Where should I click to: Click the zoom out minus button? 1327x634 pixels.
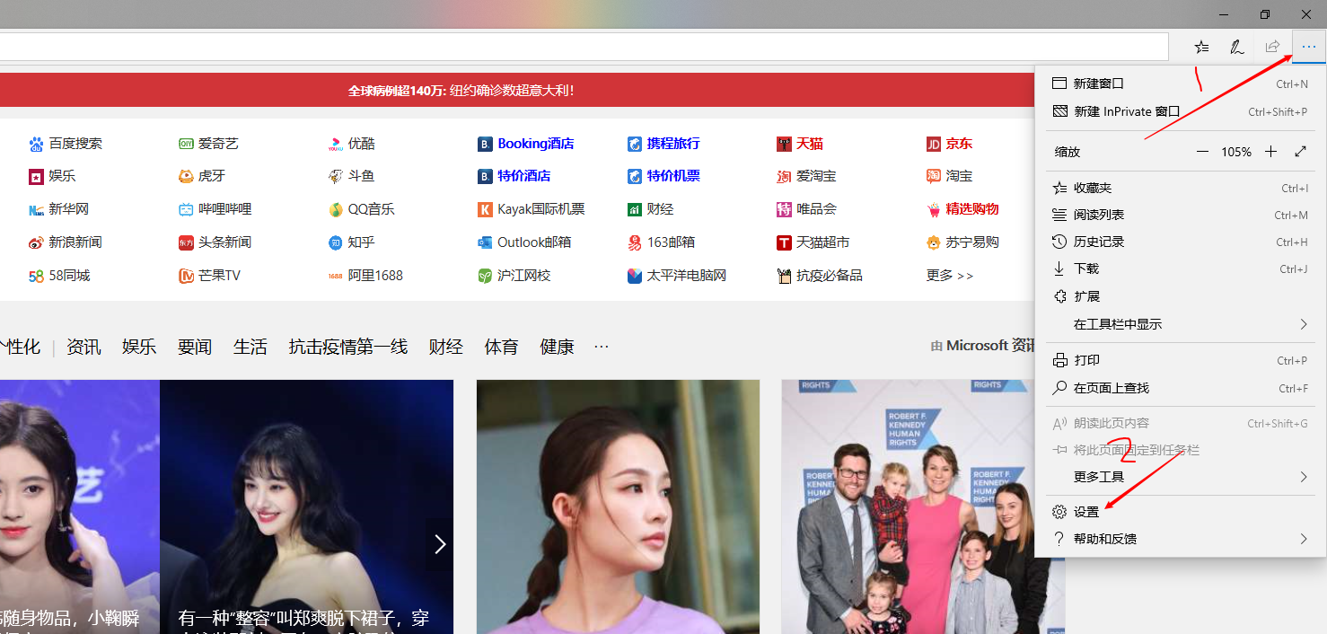point(1202,152)
